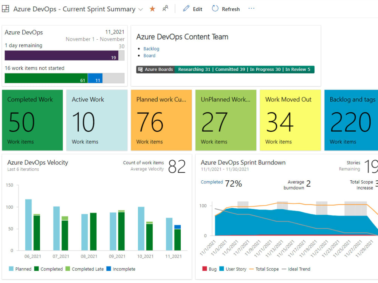Click the 11/1/2021 burndown date label

click(208, 248)
